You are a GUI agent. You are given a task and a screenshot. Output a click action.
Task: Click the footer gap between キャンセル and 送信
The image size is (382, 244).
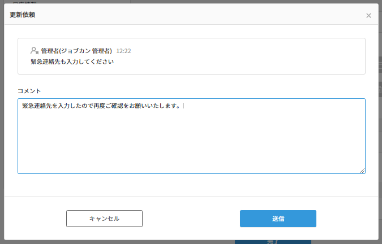tap(191, 219)
